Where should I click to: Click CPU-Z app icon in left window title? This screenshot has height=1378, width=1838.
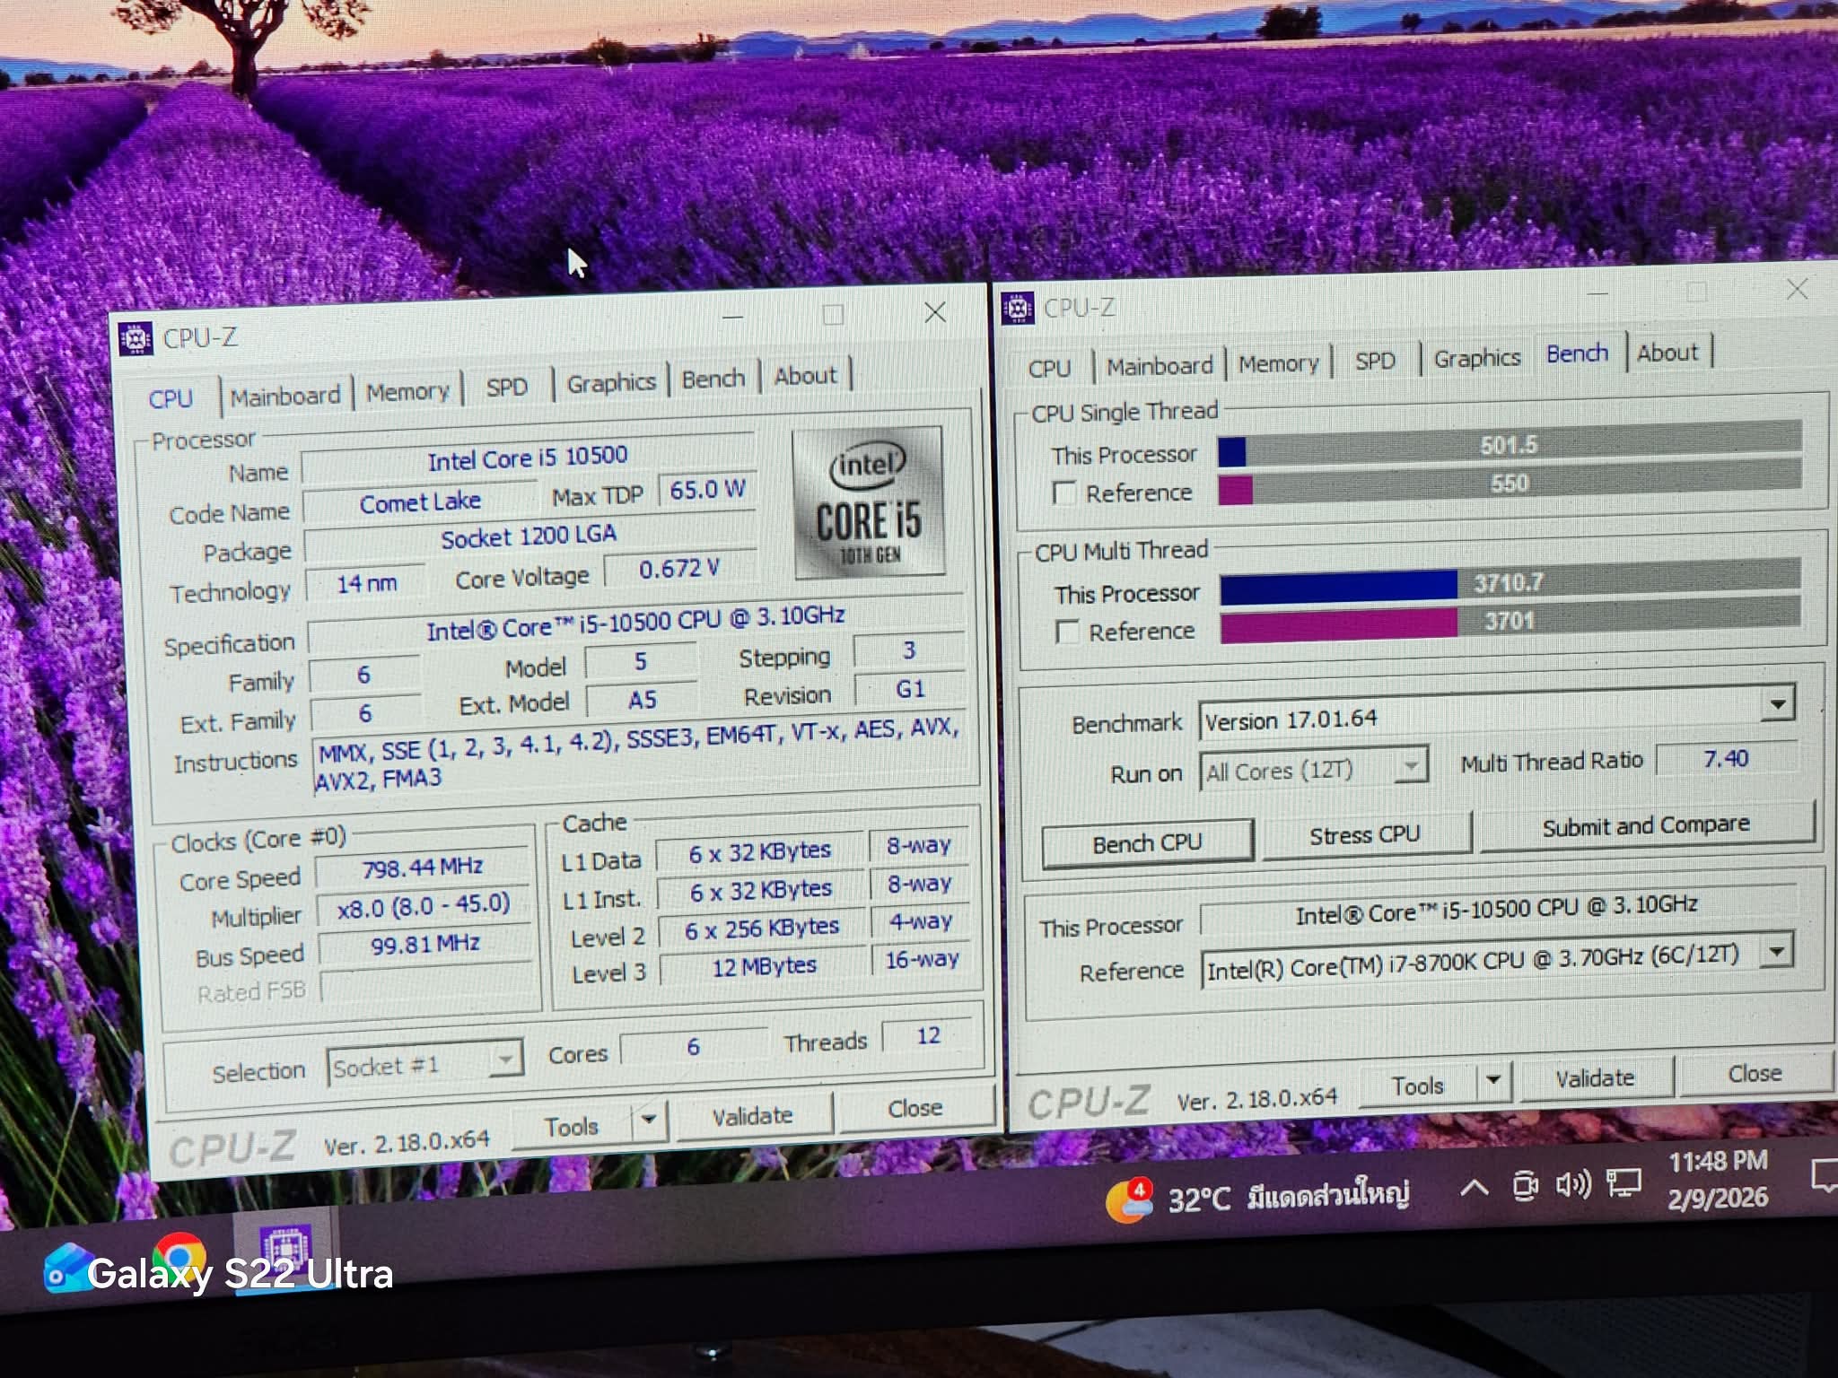136,338
